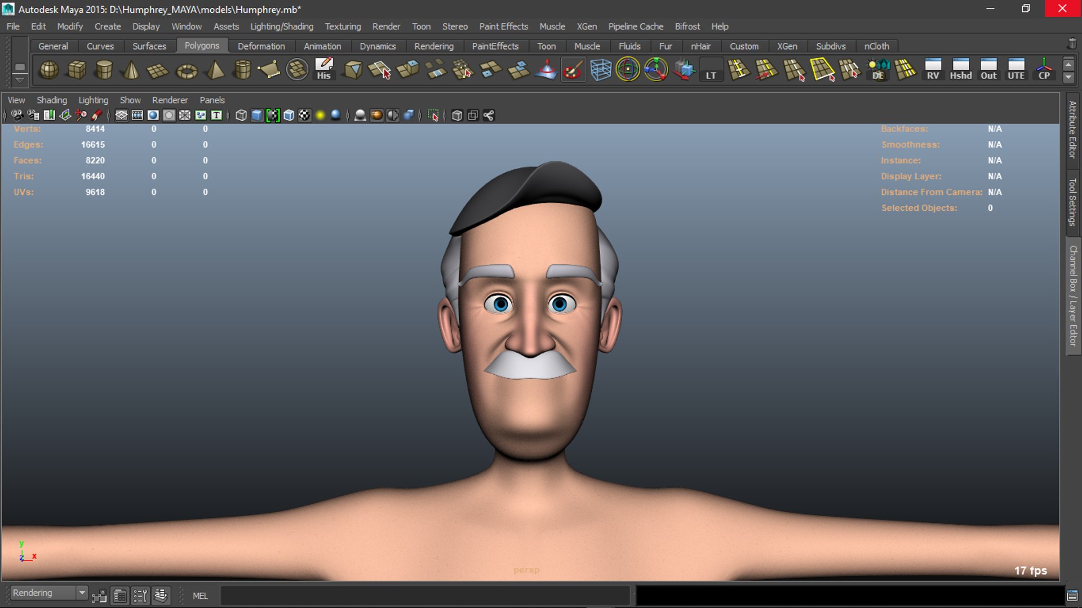Expand the Tool Settings side tab
This screenshot has height=608, width=1082.
click(x=1072, y=202)
